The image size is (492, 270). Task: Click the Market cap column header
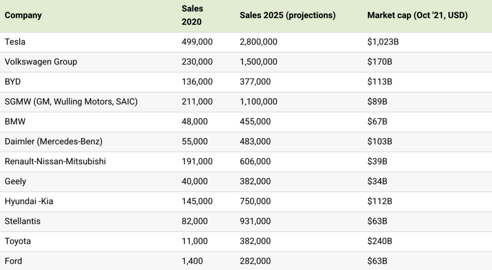point(417,15)
